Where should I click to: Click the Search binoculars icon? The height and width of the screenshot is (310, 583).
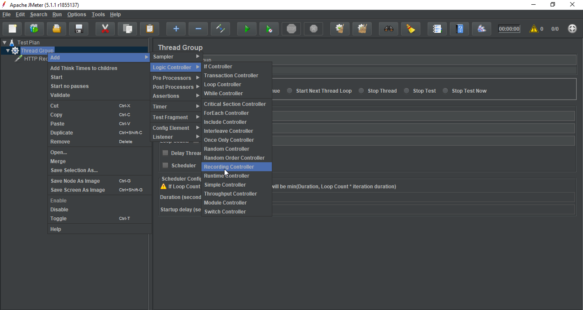(x=389, y=29)
